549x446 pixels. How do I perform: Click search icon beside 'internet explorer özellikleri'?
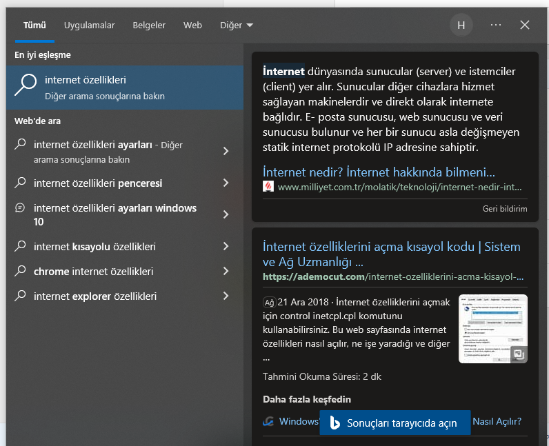(x=20, y=296)
